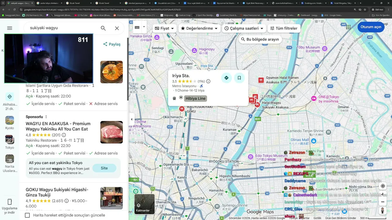Clear the sukiyaki wagyu search
The image size is (392, 220).
[117, 28]
